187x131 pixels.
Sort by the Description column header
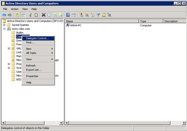175,21
